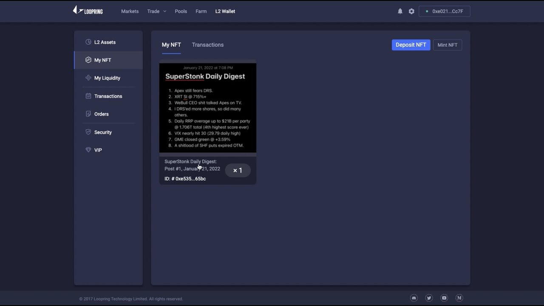This screenshot has height=306, width=544.
Task: Open the notifications bell
Action: tap(400, 11)
